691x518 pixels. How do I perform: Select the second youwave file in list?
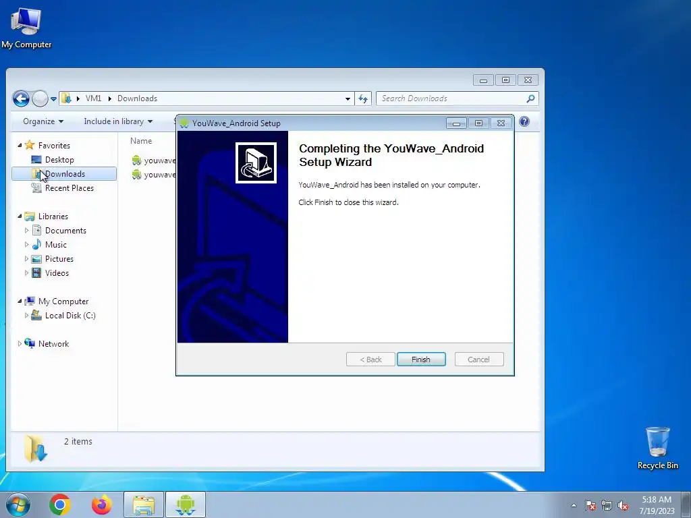(153, 175)
